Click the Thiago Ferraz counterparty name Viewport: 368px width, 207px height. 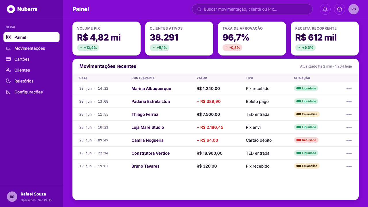pos(145,114)
